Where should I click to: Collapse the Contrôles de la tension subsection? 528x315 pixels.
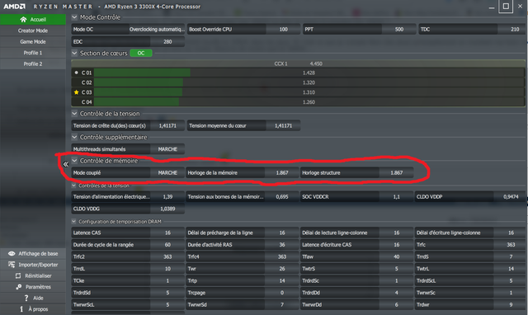tap(73, 186)
